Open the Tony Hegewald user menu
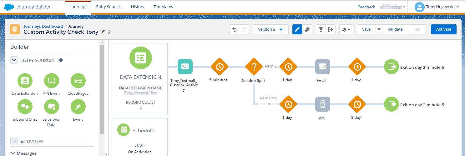465x156 pixels. [437, 7]
